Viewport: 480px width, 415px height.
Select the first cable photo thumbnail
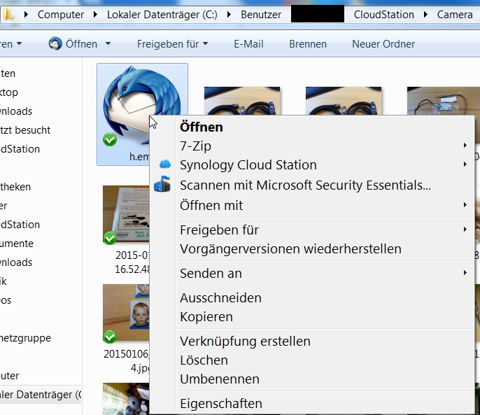click(x=242, y=101)
